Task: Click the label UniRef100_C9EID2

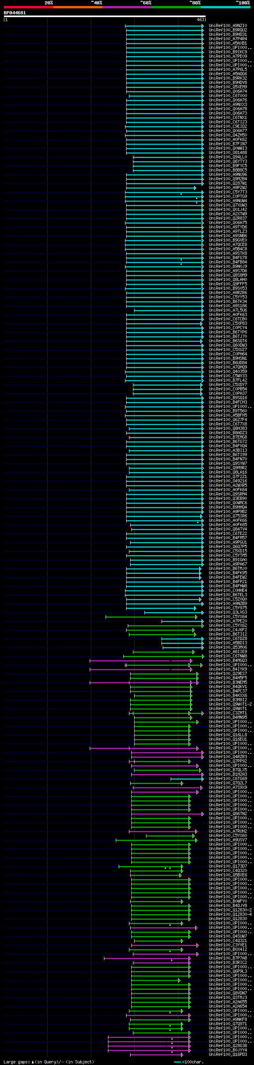Action: point(228,127)
